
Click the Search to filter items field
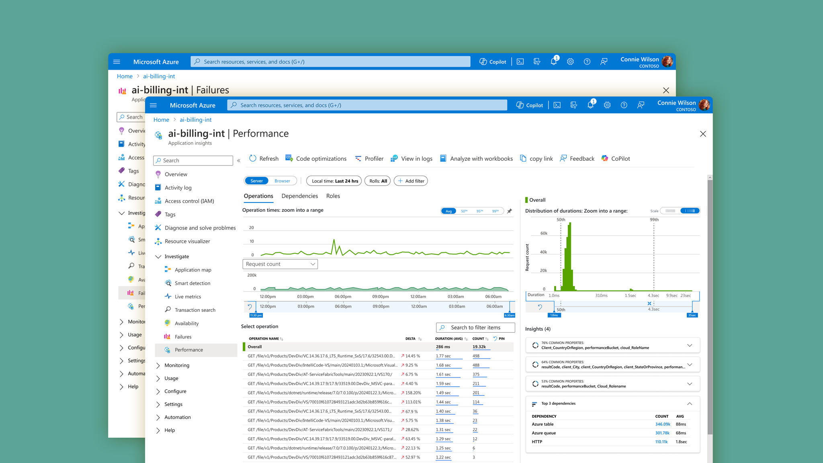pos(475,328)
